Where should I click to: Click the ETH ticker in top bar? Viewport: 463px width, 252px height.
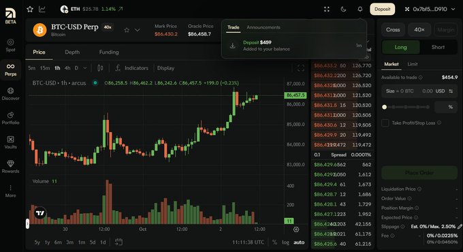pos(91,9)
